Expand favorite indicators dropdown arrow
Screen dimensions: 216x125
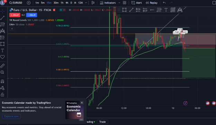point(119,3)
